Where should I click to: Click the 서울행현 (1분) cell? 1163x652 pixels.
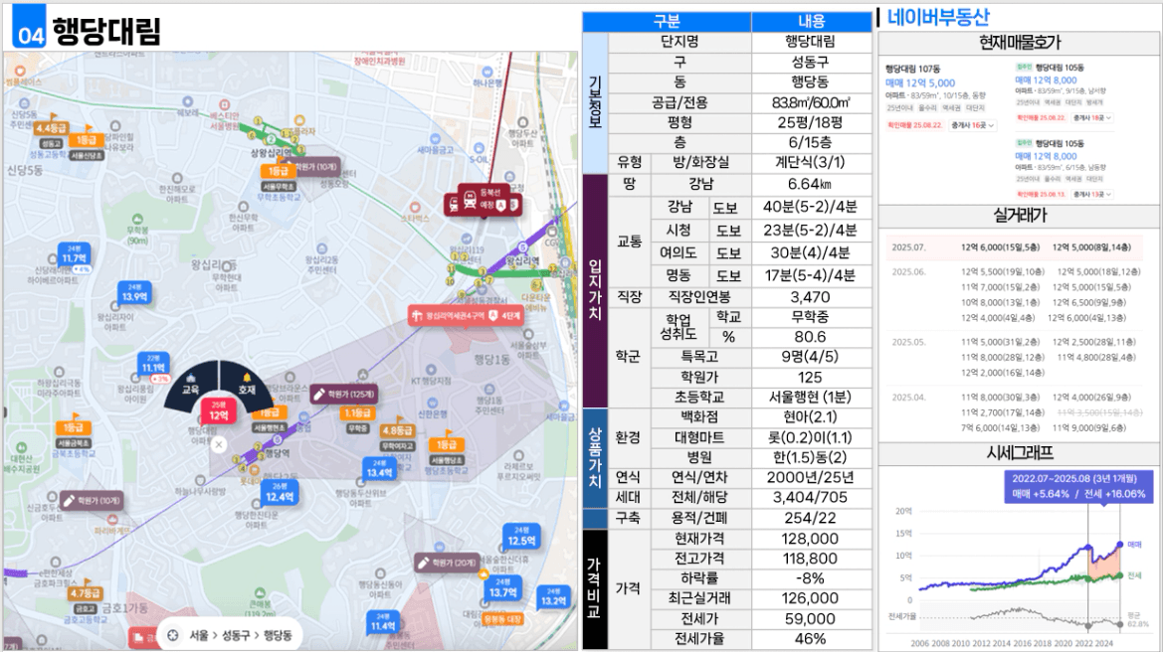[811, 398]
